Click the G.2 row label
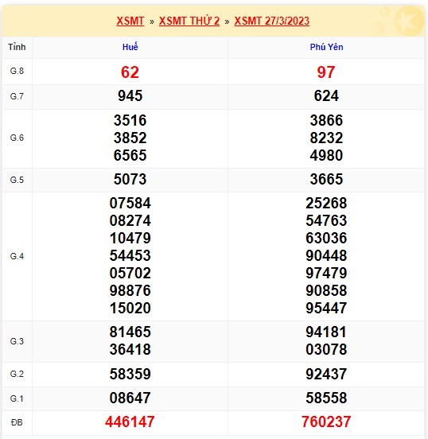The height and width of the screenshot is (439, 428). (17, 374)
